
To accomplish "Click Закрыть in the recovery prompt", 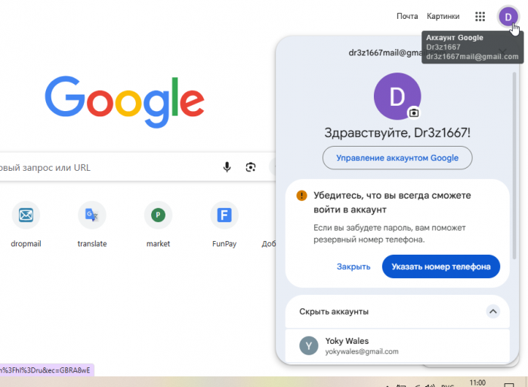I will pos(354,266).
